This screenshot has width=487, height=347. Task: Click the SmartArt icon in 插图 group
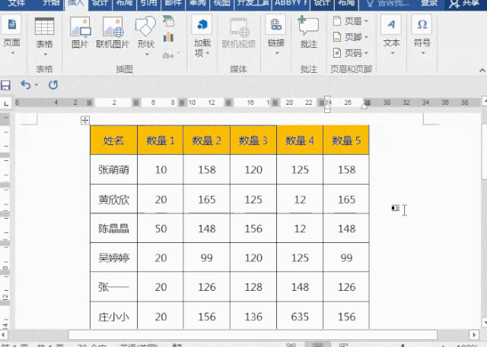tap(168, 21)
